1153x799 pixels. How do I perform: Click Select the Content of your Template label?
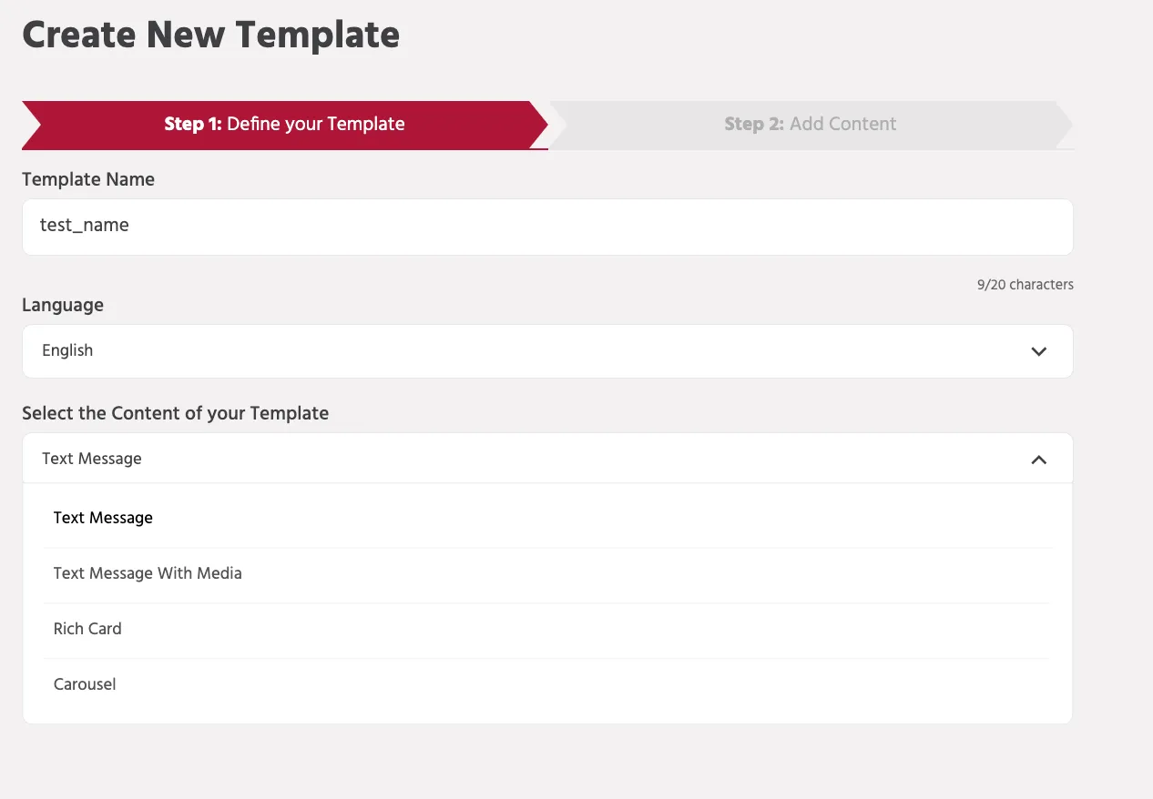(x=176, y=413)
